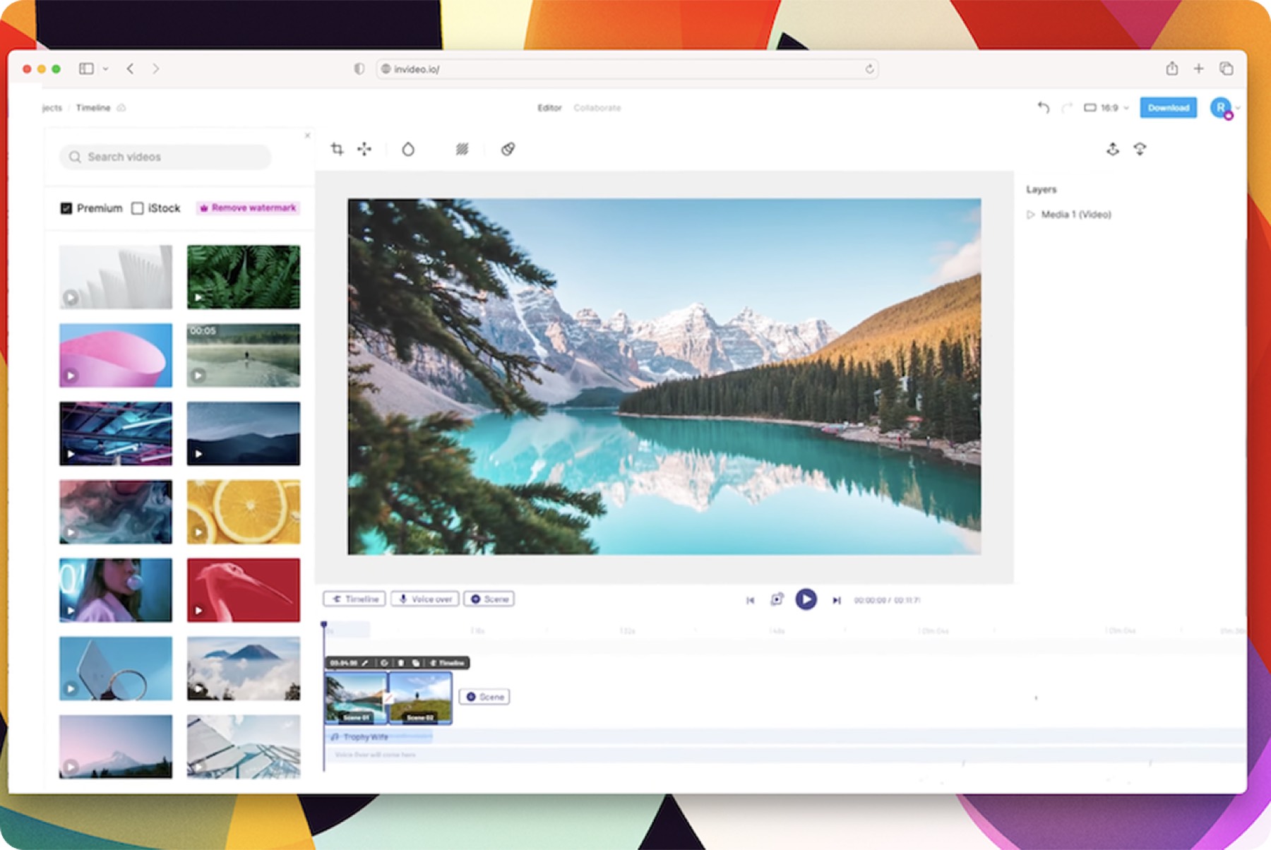The image size is (1271, 850).
Task: Switch to the Collaborate tab
Action: (x=597, y=107)
